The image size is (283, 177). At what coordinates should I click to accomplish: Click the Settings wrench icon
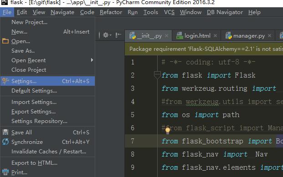(x=5, y=81)
